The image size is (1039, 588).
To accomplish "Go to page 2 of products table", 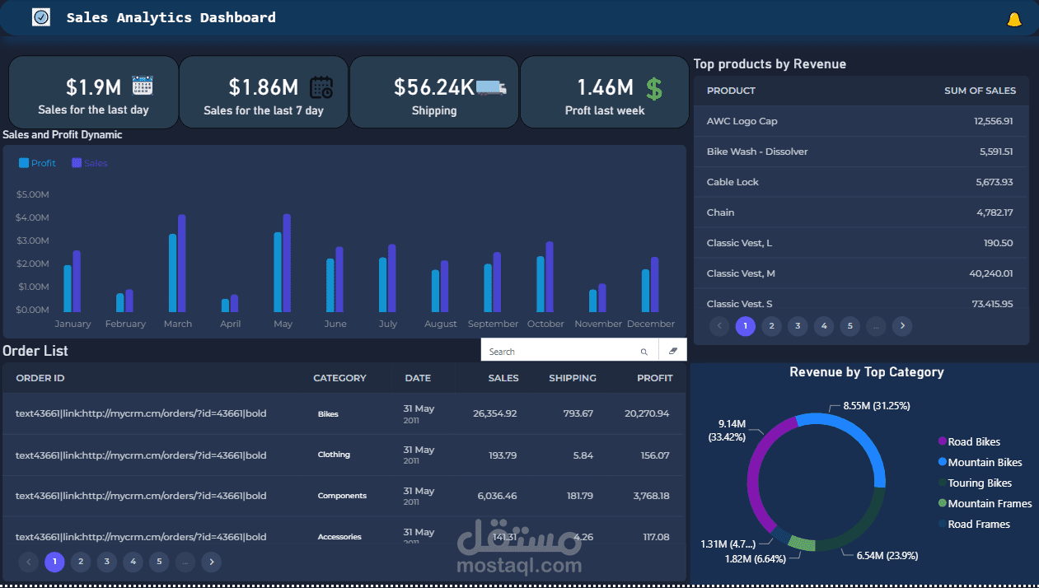I will pyautogui.click(x=771, y=326).
